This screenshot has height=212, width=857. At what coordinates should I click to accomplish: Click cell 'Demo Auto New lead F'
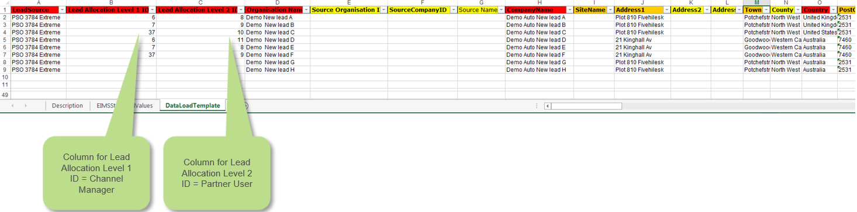click(x=539, y=55)
